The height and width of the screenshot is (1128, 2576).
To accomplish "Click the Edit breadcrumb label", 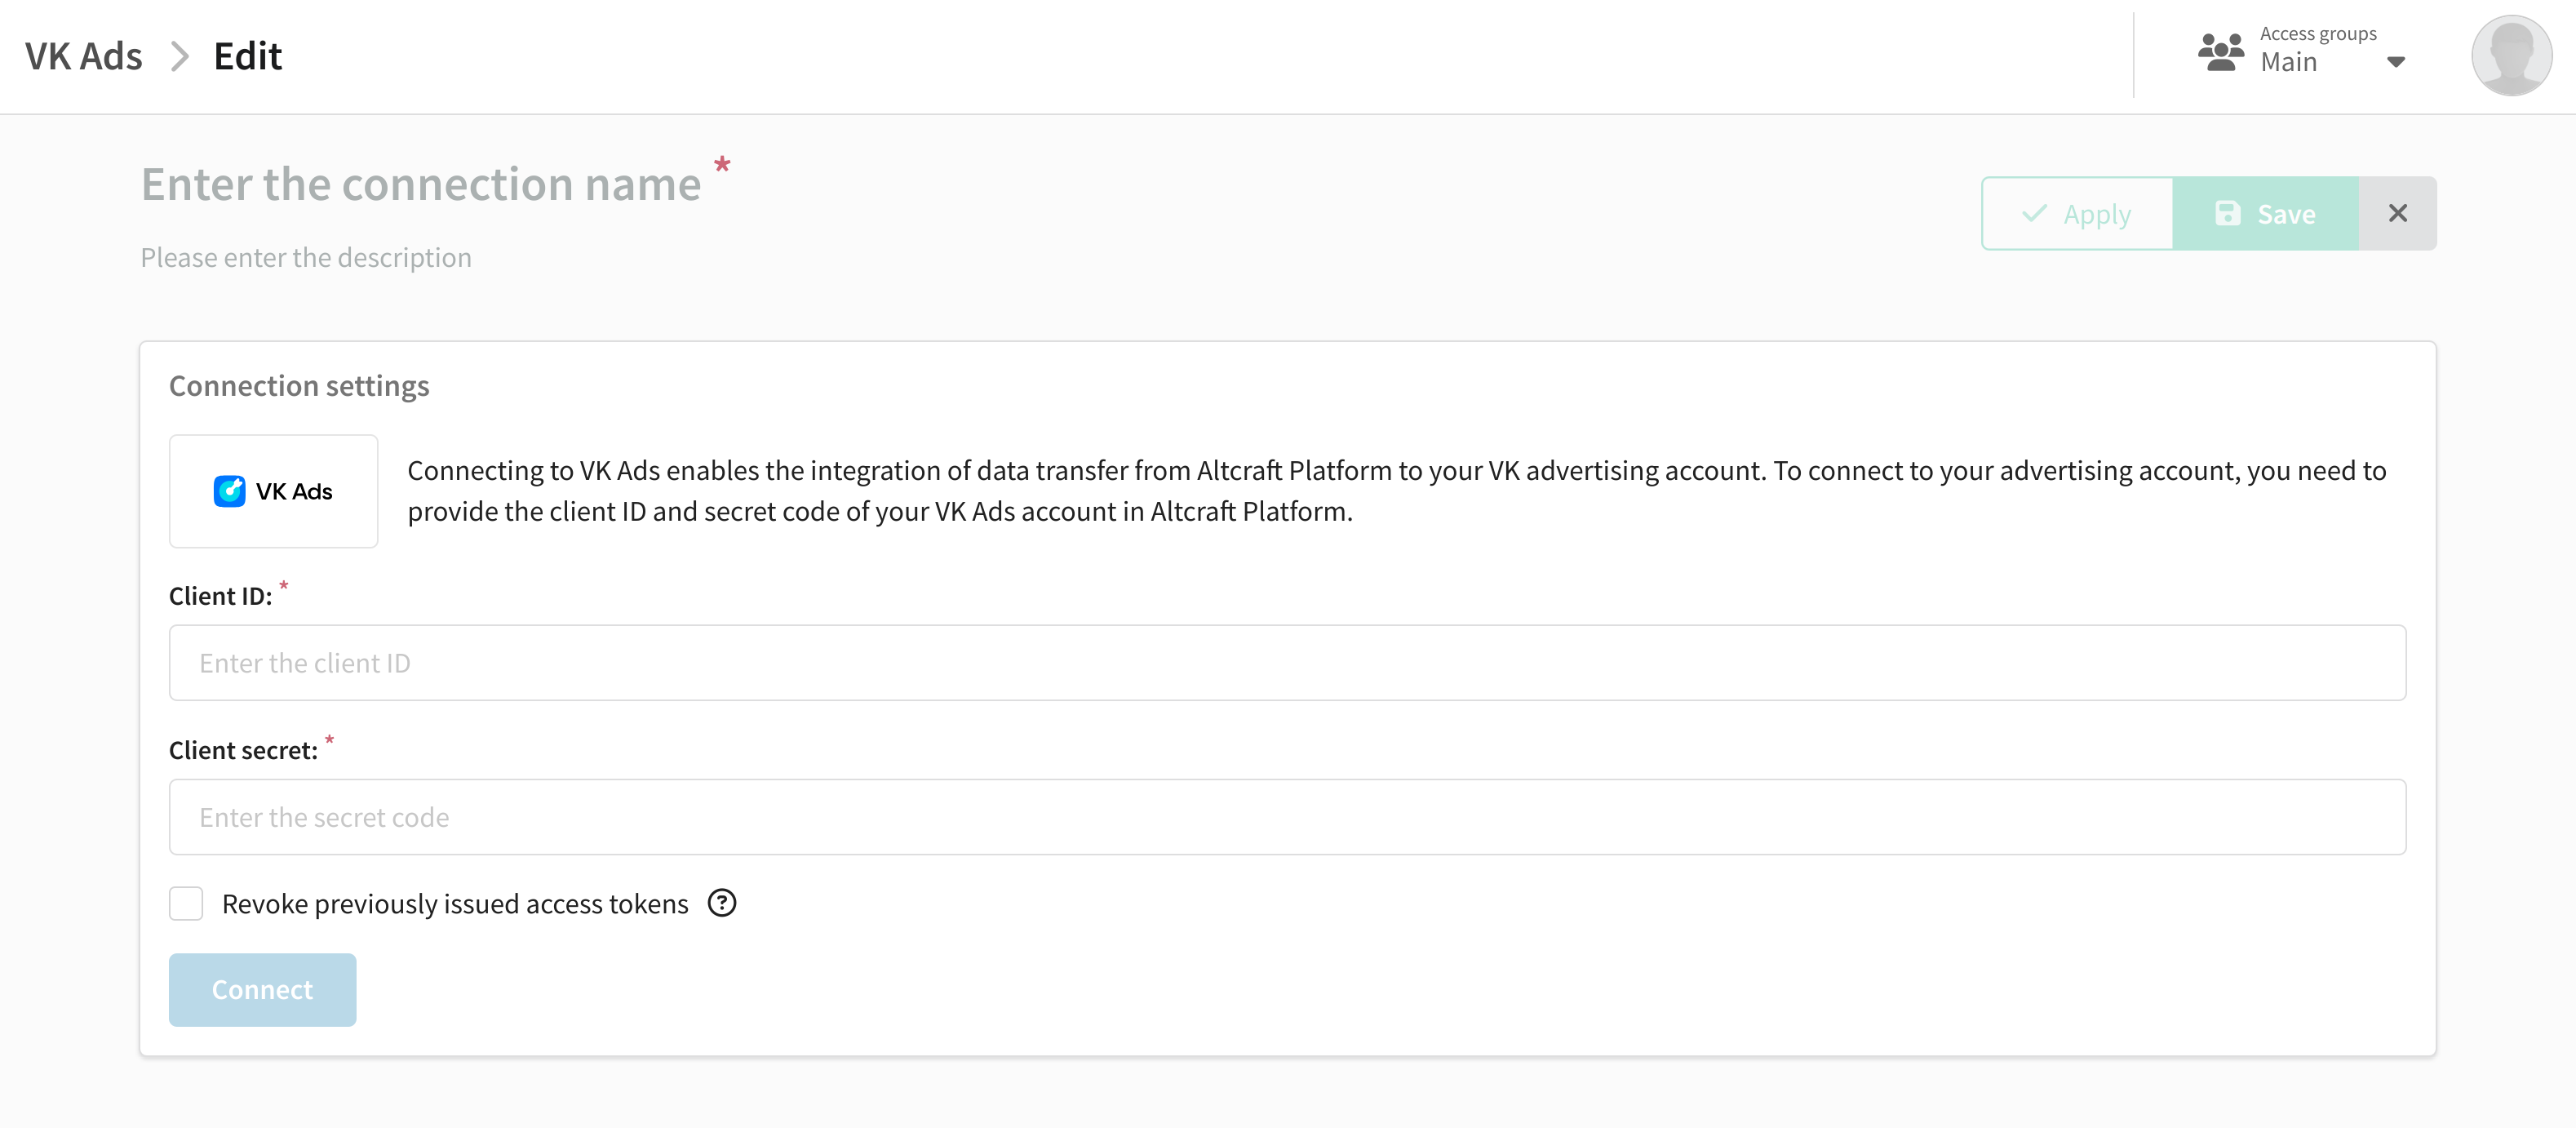I will [x=248, y=56].
